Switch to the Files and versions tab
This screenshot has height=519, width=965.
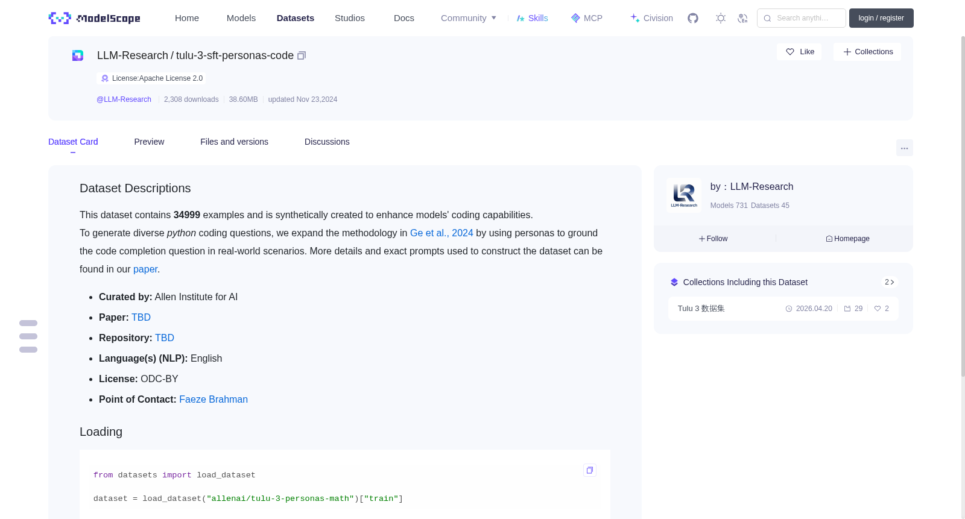tap(234, 142)
